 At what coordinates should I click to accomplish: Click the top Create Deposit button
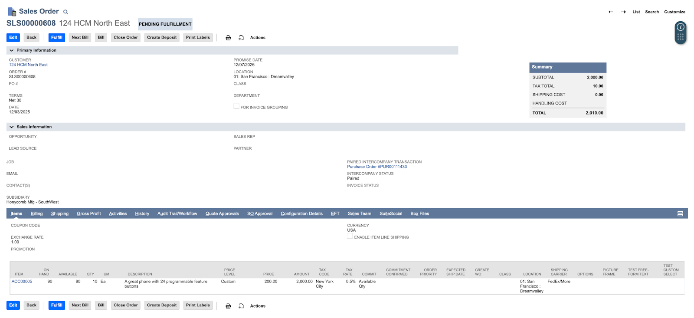162,38
